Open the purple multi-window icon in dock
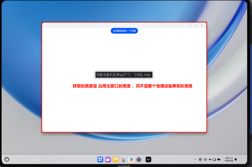Image resolution: width=252 pixels, height=167 pixels. pos(108,159)
